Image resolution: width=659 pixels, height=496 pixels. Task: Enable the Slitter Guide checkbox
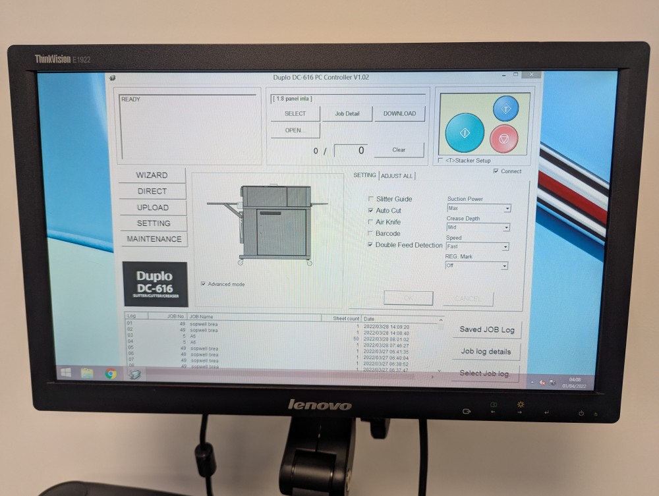371,199
